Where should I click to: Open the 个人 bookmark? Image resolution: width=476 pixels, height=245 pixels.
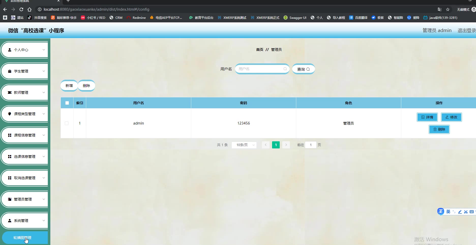click(x=317, y=18)
